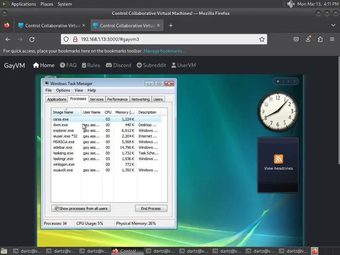Switch to the Applications tab
The width and height of the screenshot is (340, 255).
[56, 99]
